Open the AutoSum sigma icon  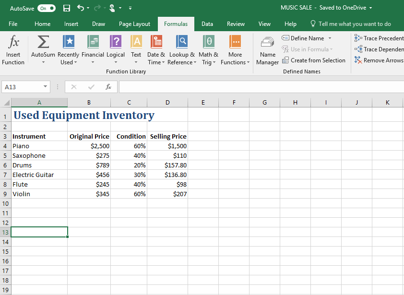click(43, 42)
